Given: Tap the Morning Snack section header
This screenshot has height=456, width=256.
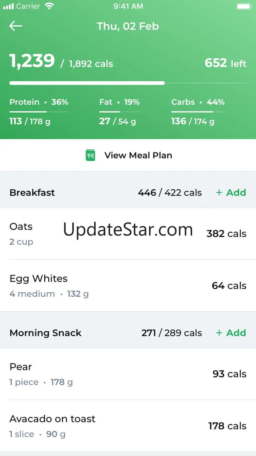Looking at the screenshot, I should click(x=46, y=333).
